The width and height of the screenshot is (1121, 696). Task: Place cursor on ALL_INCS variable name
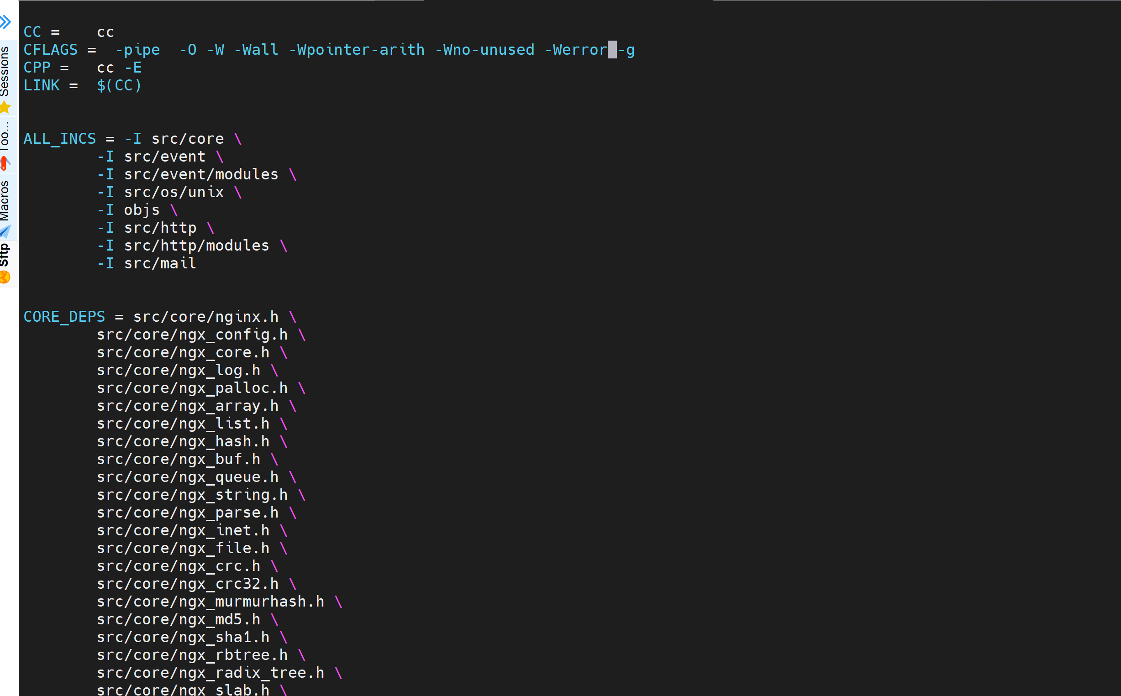pos(59,139)
